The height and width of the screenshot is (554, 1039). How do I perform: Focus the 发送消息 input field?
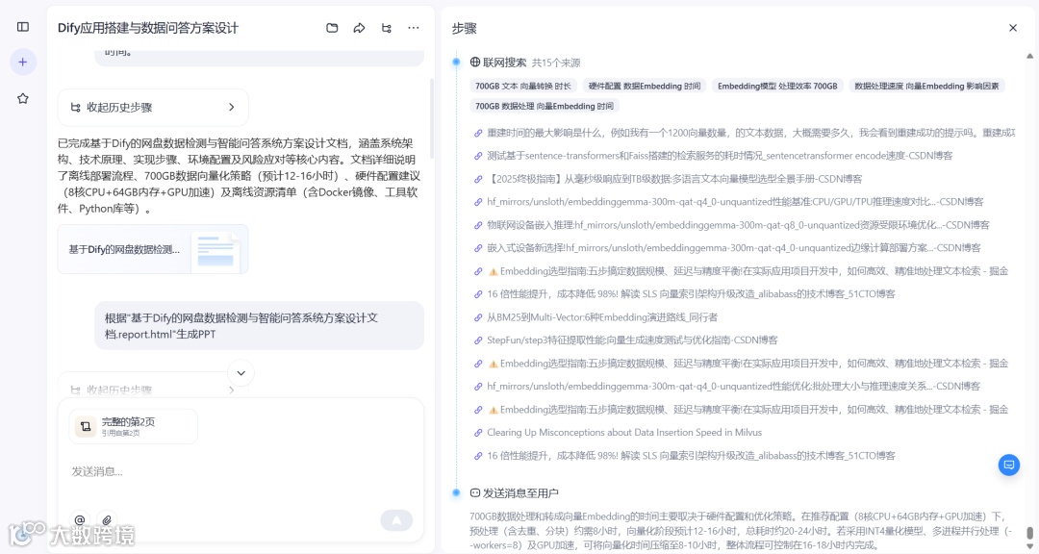click(x=240, y=471)
